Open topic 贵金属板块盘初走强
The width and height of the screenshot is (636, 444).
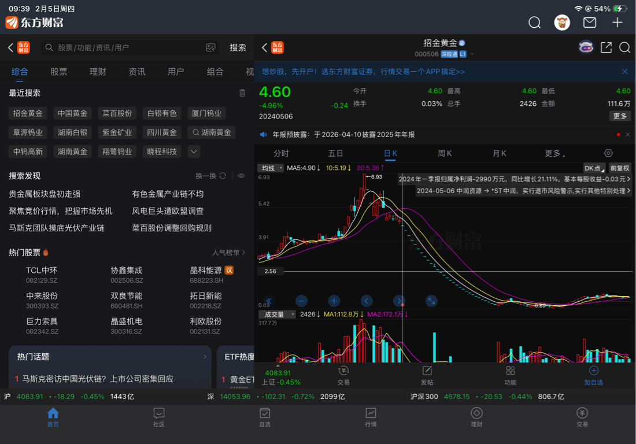click(45, 194)
